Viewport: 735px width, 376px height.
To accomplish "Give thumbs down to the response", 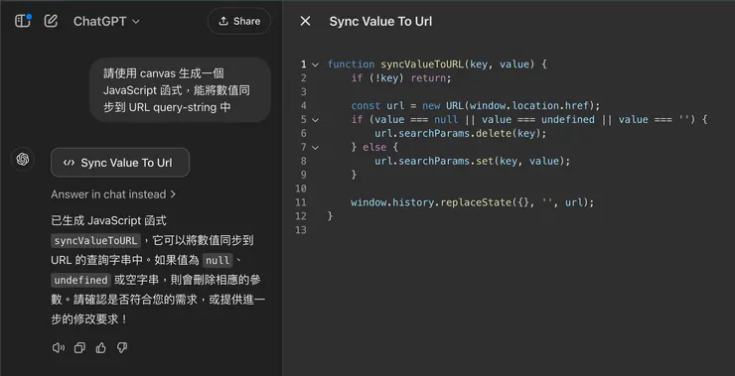I will (x=122, y=348).
